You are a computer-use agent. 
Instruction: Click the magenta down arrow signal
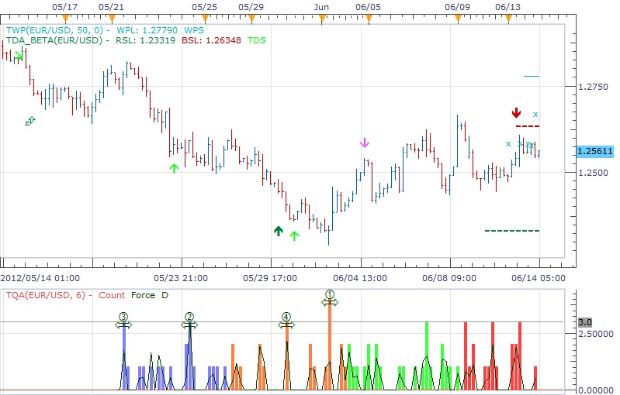(365, 143)
